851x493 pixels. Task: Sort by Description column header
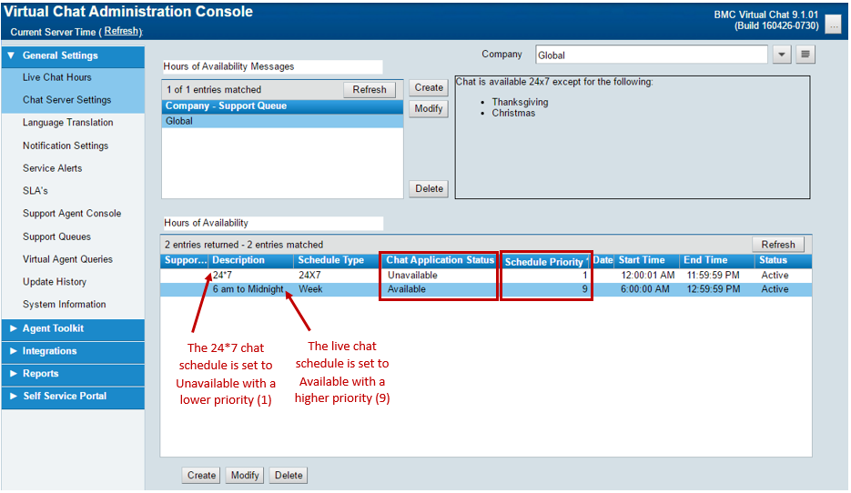251,260
